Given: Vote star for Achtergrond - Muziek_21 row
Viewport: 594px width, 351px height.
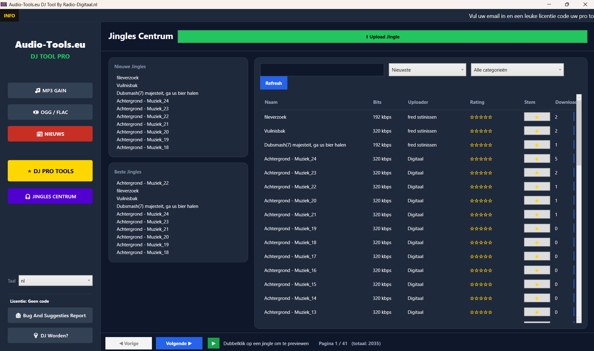Looking at the screenshot, I should (537, 214).
